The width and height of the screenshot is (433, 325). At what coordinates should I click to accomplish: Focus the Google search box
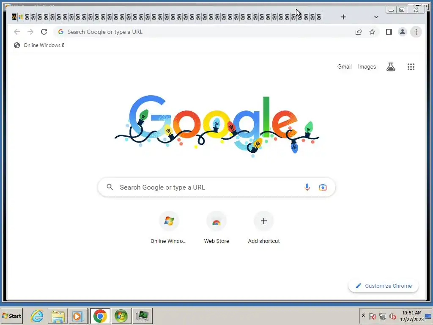coord(216,187)
